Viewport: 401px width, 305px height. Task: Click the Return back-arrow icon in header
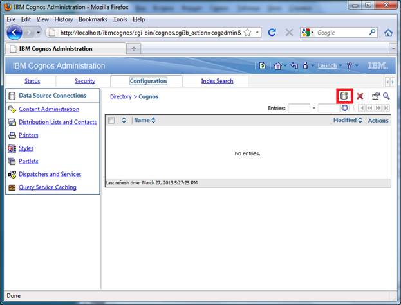tap(294, 65)
